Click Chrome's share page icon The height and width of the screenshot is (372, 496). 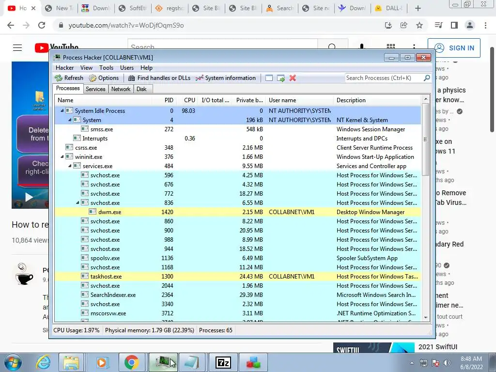pos(404,25)
